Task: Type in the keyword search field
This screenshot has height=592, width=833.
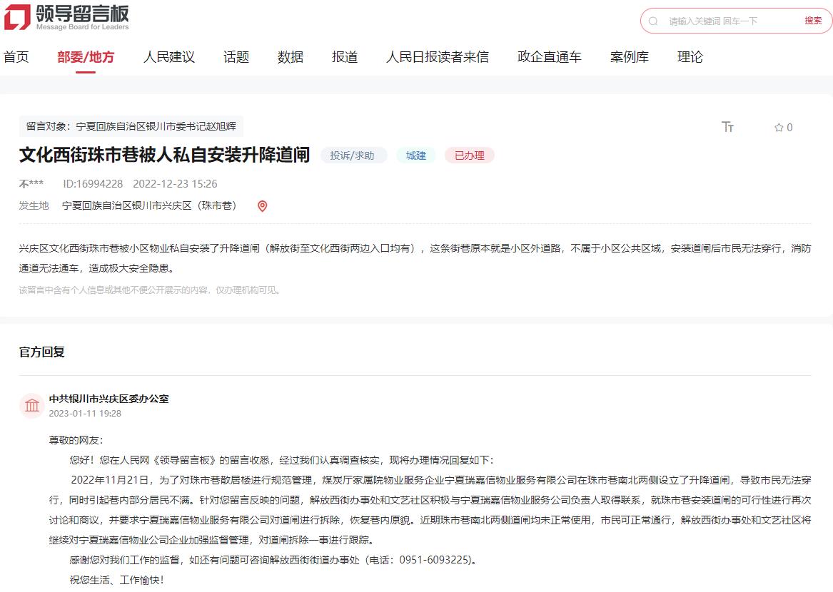Action: click(728, 21)
